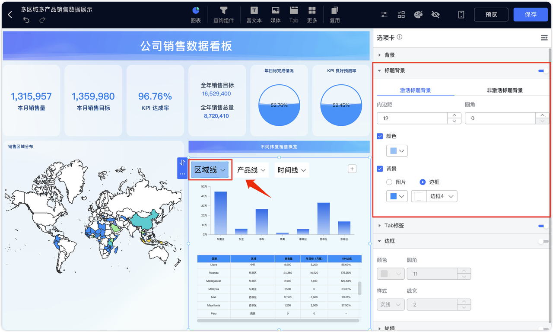Click the 圆角 input showing 0

pyautogui.click(x=500, y=118)
